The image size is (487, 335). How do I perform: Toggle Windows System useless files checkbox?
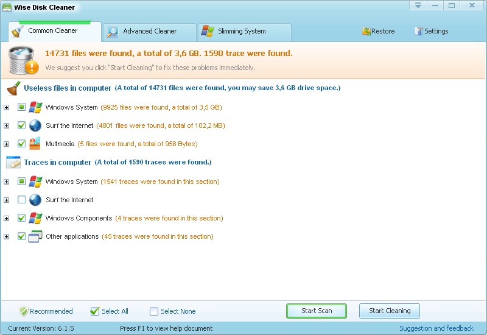[21, 107]
